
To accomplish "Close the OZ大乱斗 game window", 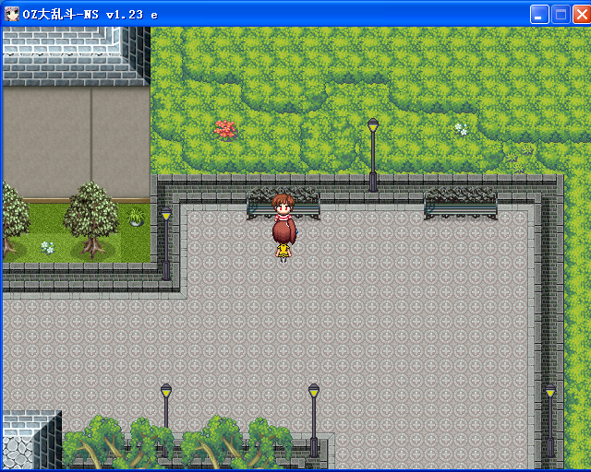I will click(x=582, y=15).
